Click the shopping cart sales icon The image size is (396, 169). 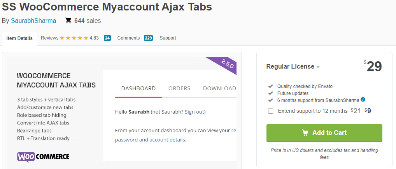click(x=68, y=21)
